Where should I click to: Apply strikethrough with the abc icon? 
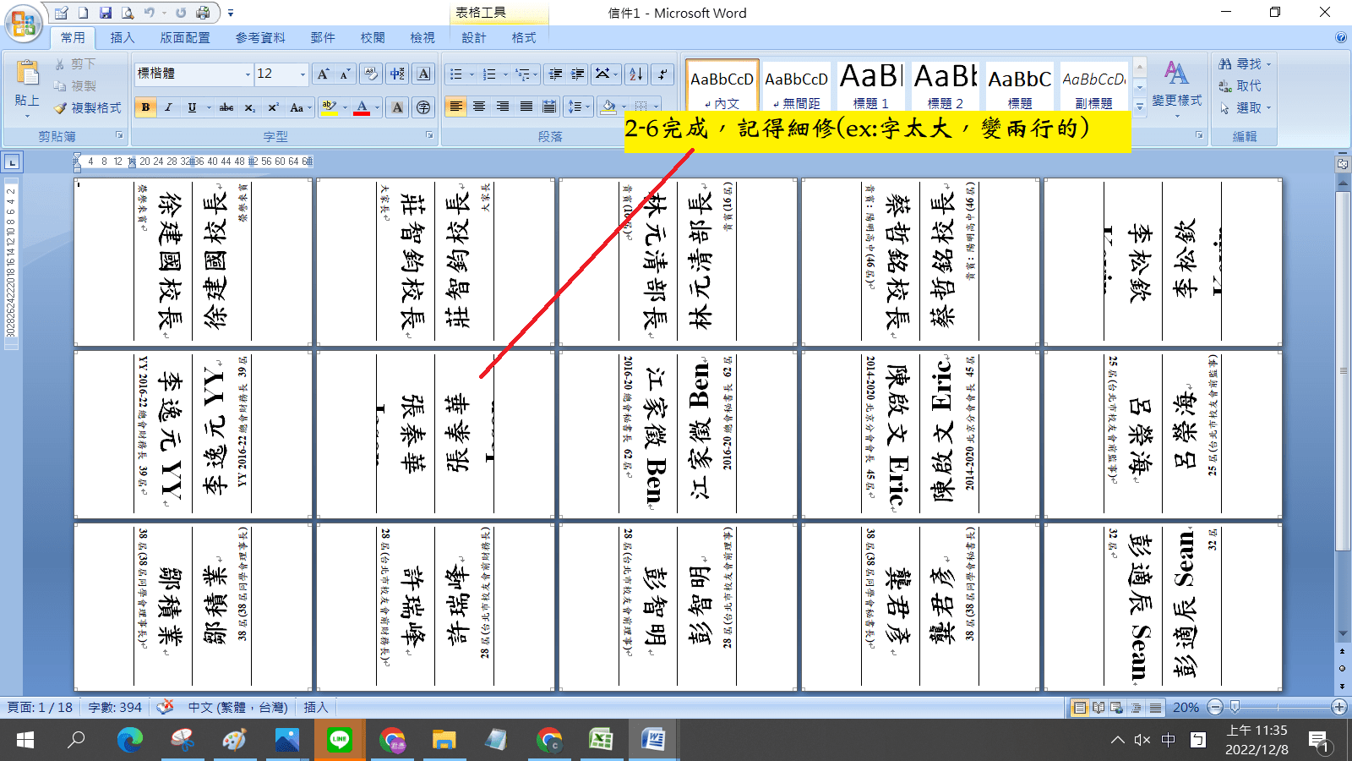click(x=226, y=108)
